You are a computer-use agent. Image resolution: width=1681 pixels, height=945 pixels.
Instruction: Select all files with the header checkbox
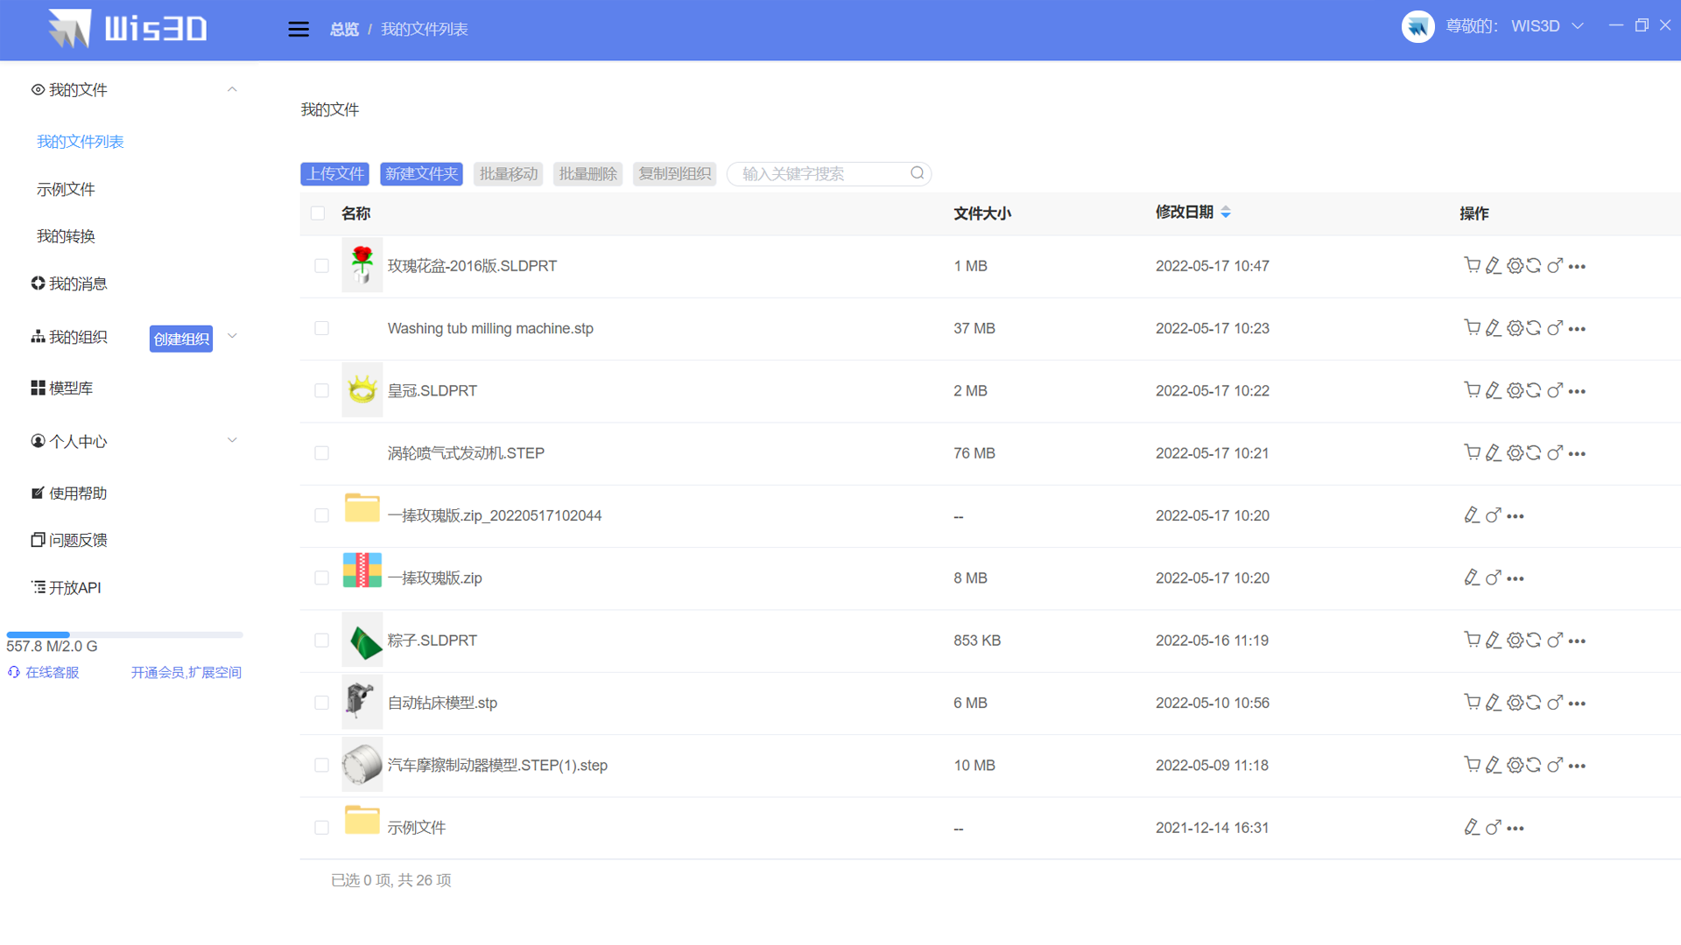(317, 213)
